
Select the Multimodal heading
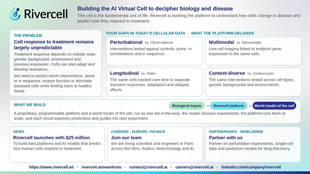pyautogui.click(x=221, y=42)
